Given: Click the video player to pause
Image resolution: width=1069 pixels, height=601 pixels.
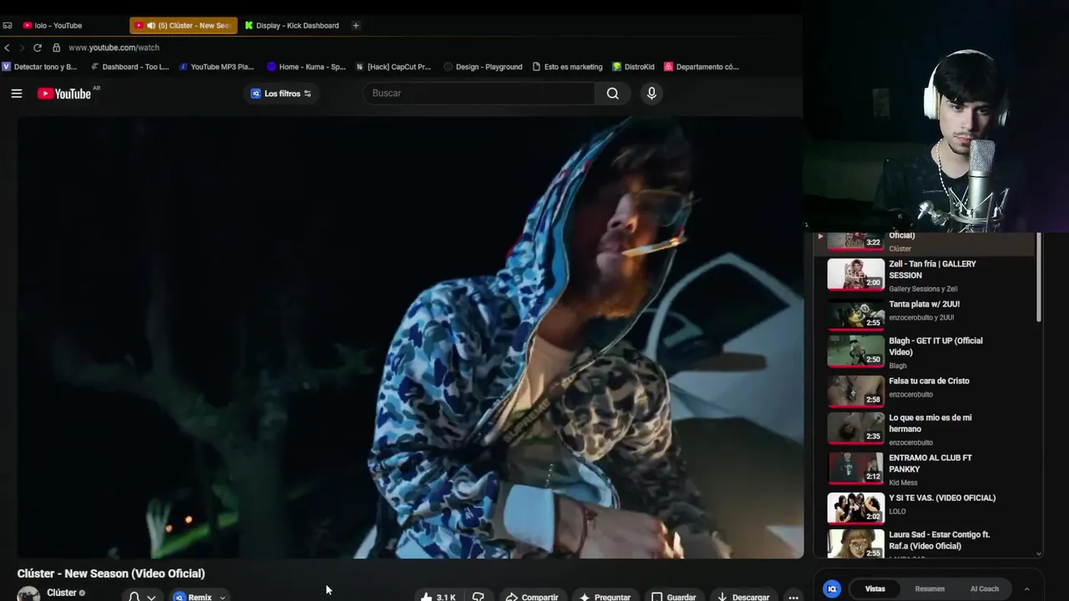Looking at the screenshot, I should tap(410, 337).
